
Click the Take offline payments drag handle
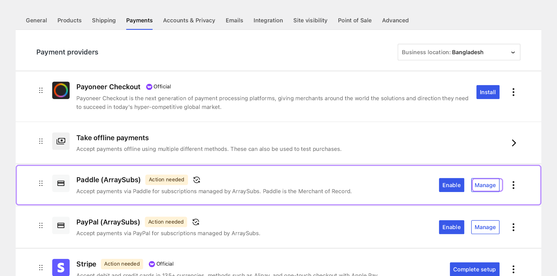coord(41,141)
